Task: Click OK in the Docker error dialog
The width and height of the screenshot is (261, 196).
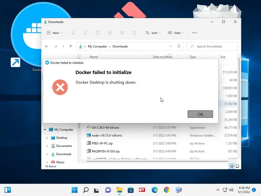Action: pyautogui.click(x=200, y=114)
